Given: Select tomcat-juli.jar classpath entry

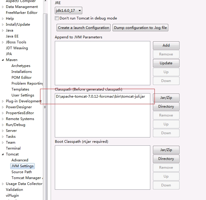Looking at the screenshot, I should (100, 96).
